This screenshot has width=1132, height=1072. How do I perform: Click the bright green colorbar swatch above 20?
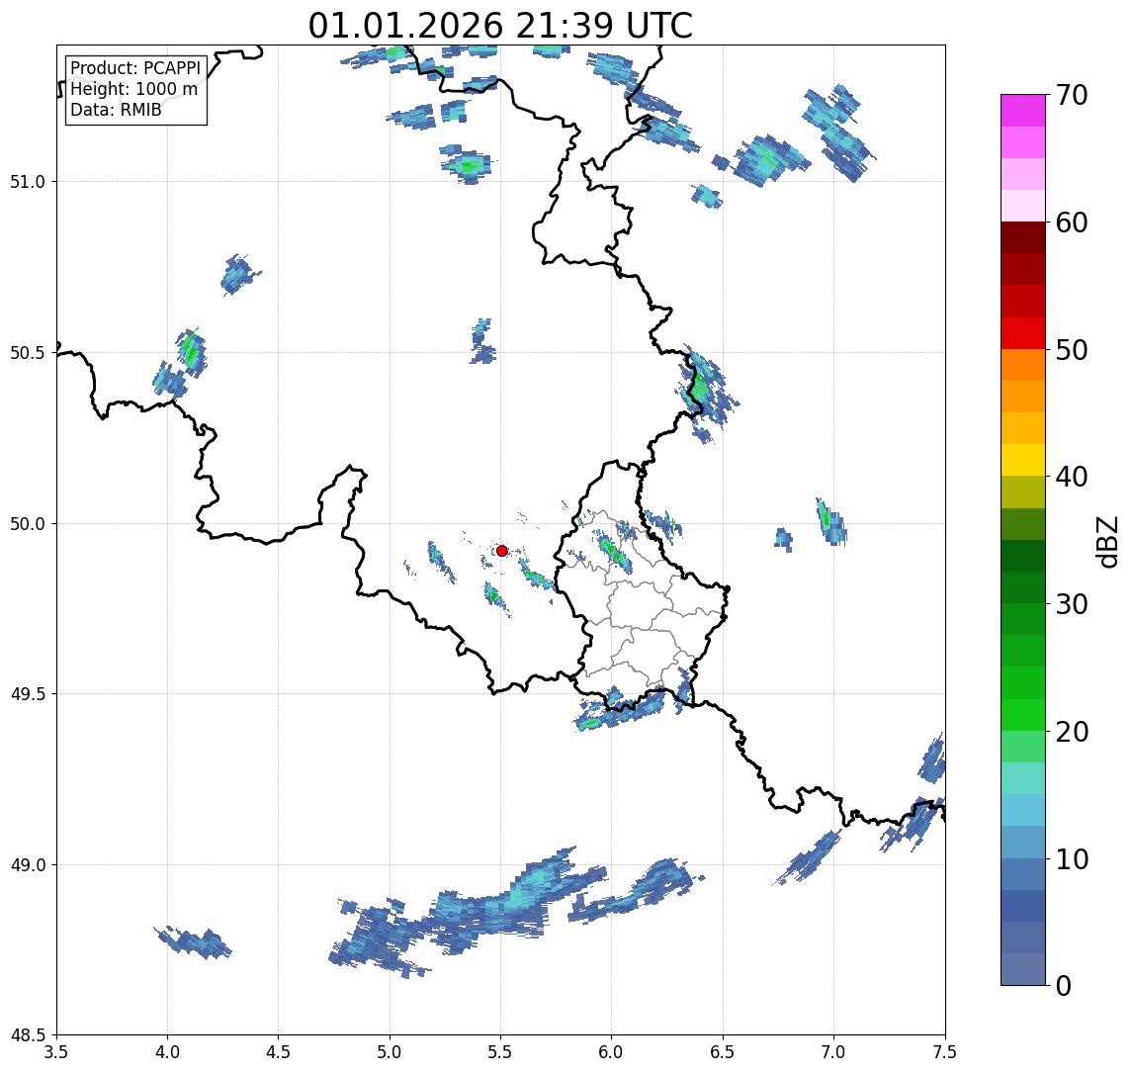pos(1023,714)
